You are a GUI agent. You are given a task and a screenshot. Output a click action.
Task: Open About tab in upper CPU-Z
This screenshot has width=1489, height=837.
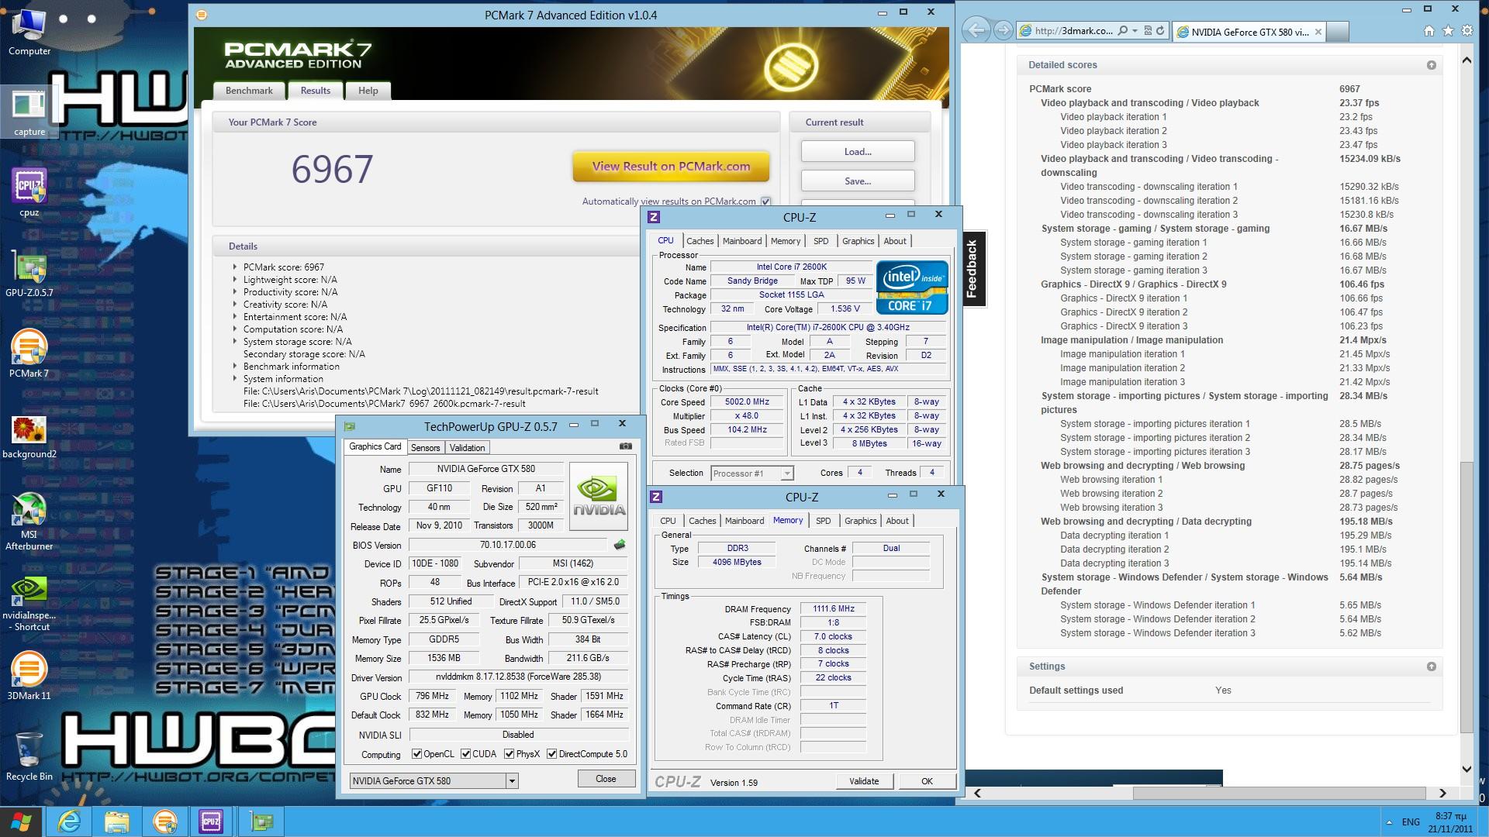point(895,241)
